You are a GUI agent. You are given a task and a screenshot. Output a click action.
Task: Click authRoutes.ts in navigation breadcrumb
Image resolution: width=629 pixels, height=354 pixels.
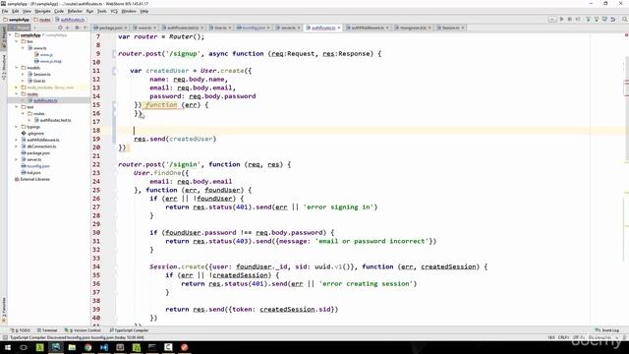(x=70, y=20)
